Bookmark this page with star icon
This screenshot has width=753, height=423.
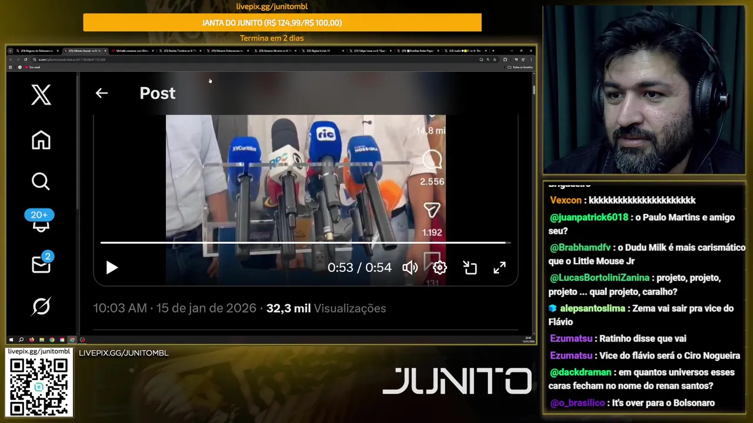pyautogui.click(x=494, y=60)
